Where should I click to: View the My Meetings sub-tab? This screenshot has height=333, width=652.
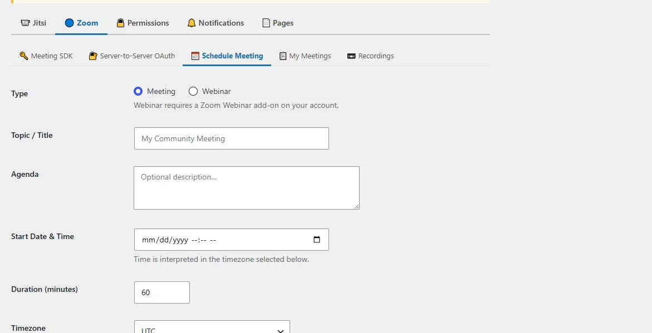[x=305, y=56]
